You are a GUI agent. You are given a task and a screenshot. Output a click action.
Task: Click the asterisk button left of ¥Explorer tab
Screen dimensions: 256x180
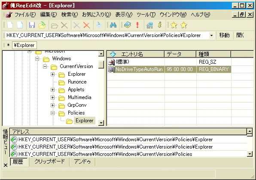(x=8, y=45)
